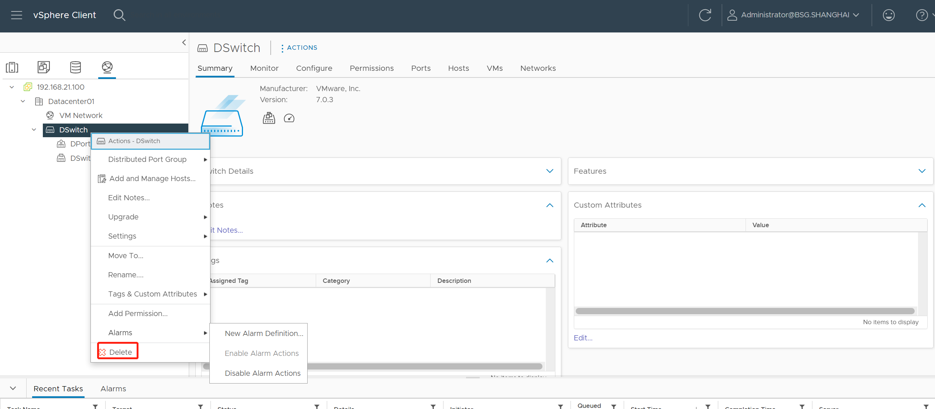Open the Configure tab
The width and height of the screenshot is (935, 409).
(x=314, y=68)
